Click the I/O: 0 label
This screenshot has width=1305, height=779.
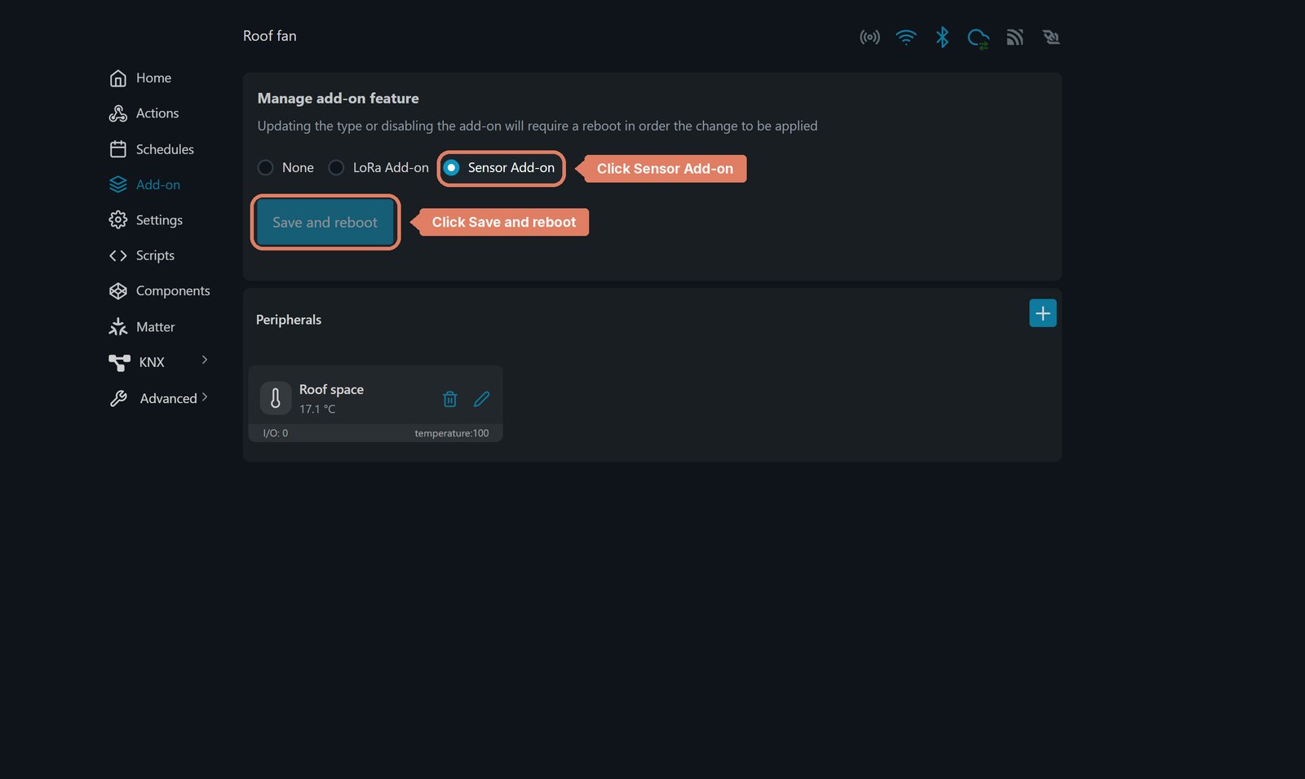click(x=276, y=433)
